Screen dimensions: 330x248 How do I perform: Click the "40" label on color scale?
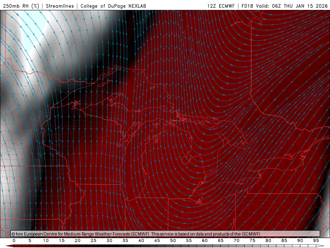[x=141, y=241]
